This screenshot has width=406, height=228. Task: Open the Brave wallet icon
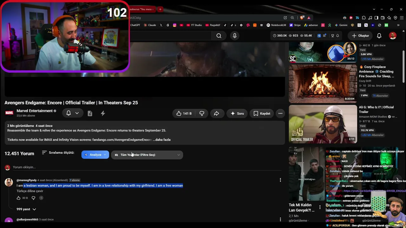click(383, 18)
